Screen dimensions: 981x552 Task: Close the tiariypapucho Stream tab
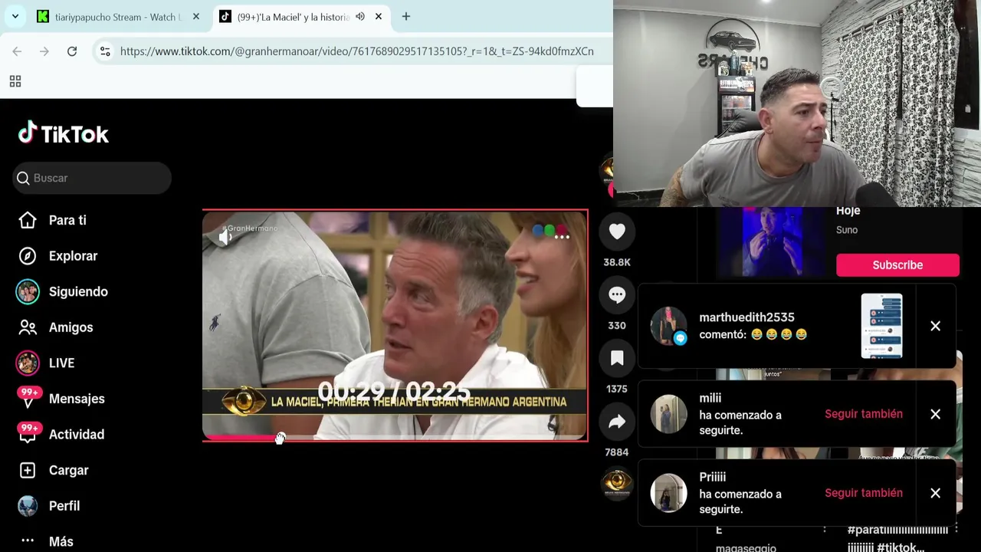(196, 16)
